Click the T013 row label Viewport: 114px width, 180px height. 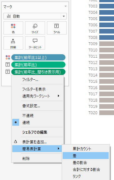pyautogui.click(x=93, y=69)
